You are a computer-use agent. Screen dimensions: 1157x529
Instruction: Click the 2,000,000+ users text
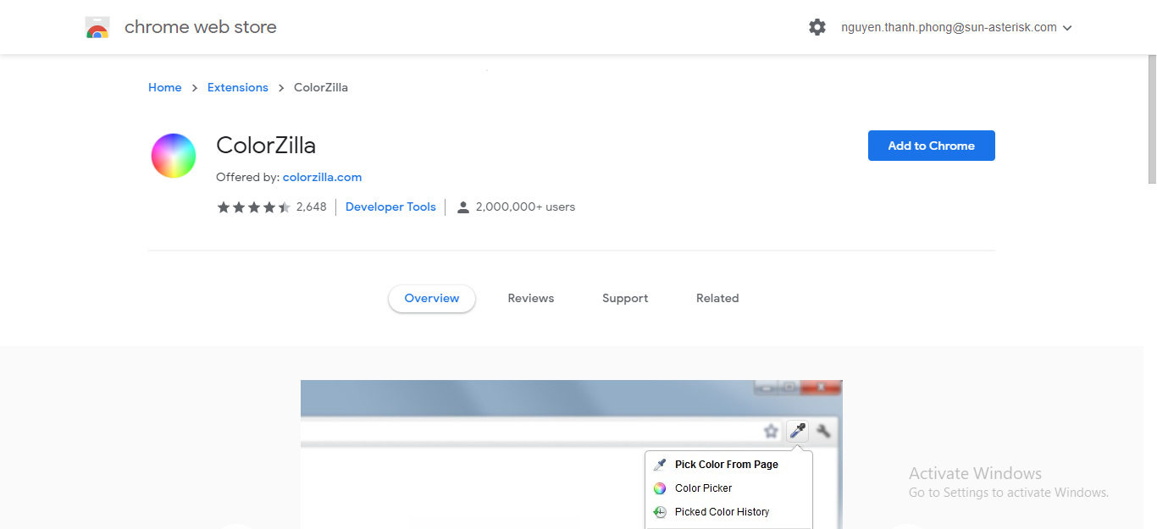pos(525,207)
